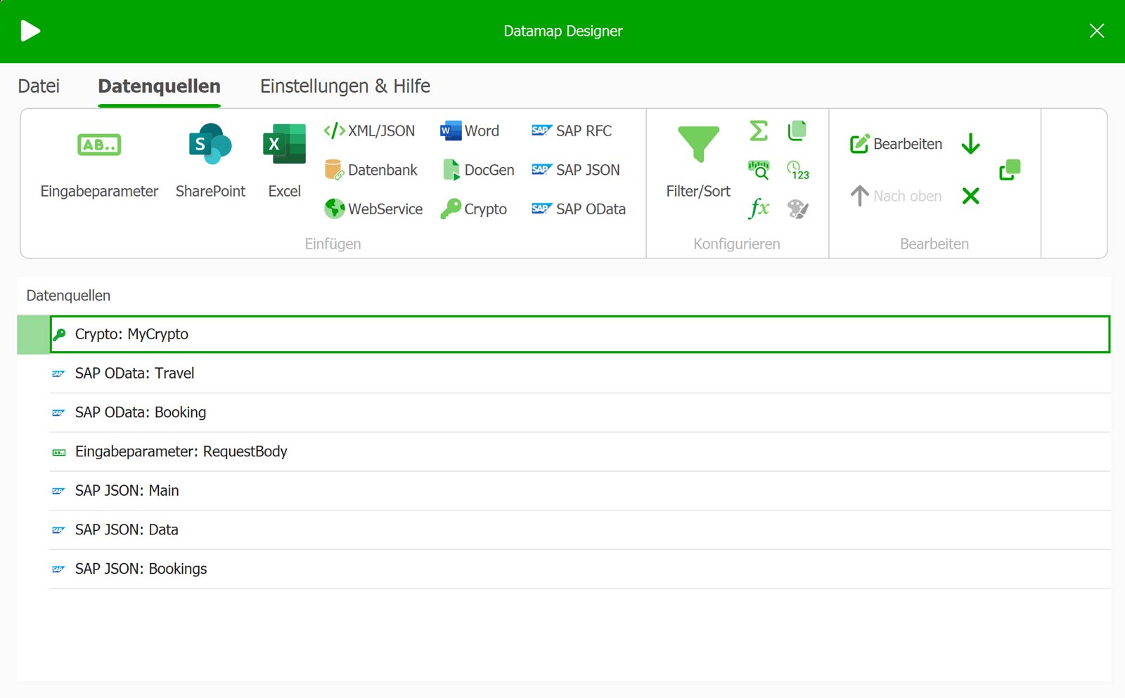
Task: Open the Einstellungen & Hilfe tab
Action: pyautogui.click(x=345, y=86)
